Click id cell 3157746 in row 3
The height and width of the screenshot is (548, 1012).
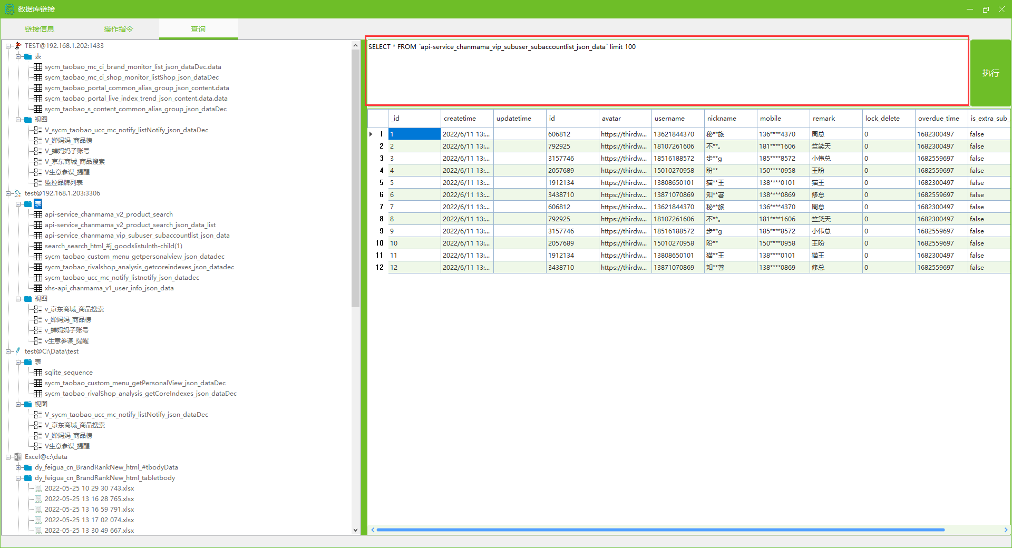pyautogui.click(x=572, y=159)
